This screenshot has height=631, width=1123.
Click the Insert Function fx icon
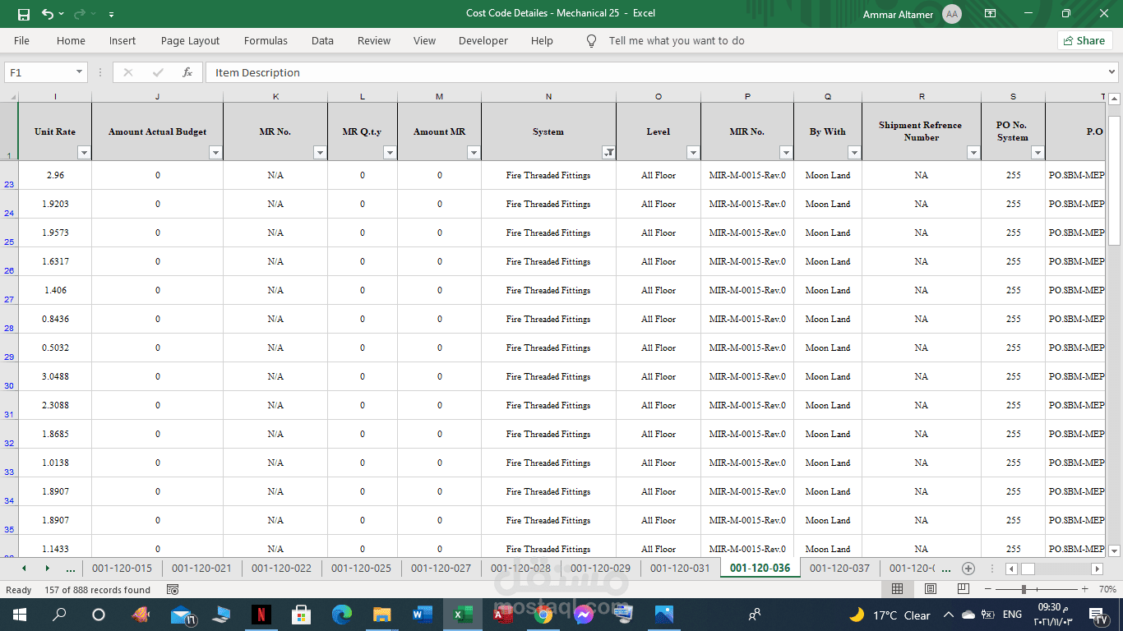tap(187, 72)
